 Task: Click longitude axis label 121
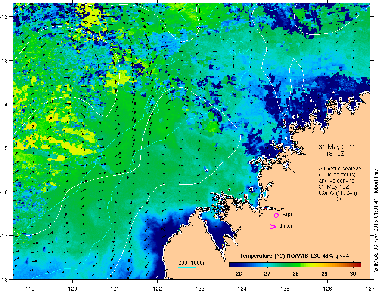tap(115, 289)
